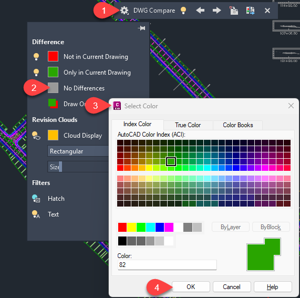Viewport: 300px width, 298px height.
Task: Toggle Only in Current Drawing visibility bulb
Action: point(36,73)
